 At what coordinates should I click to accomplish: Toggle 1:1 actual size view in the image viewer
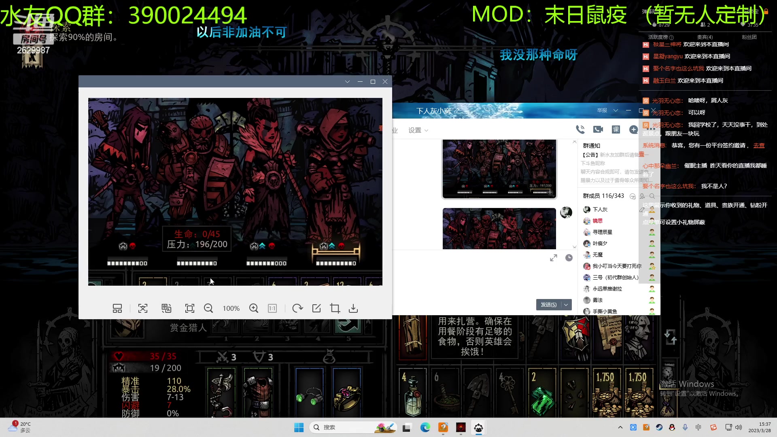pyautogui.click(x=272, y=308)
